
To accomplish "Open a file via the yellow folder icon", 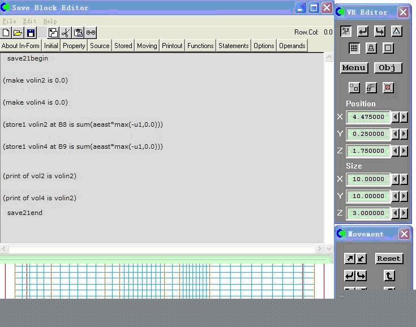I will 18,33.
